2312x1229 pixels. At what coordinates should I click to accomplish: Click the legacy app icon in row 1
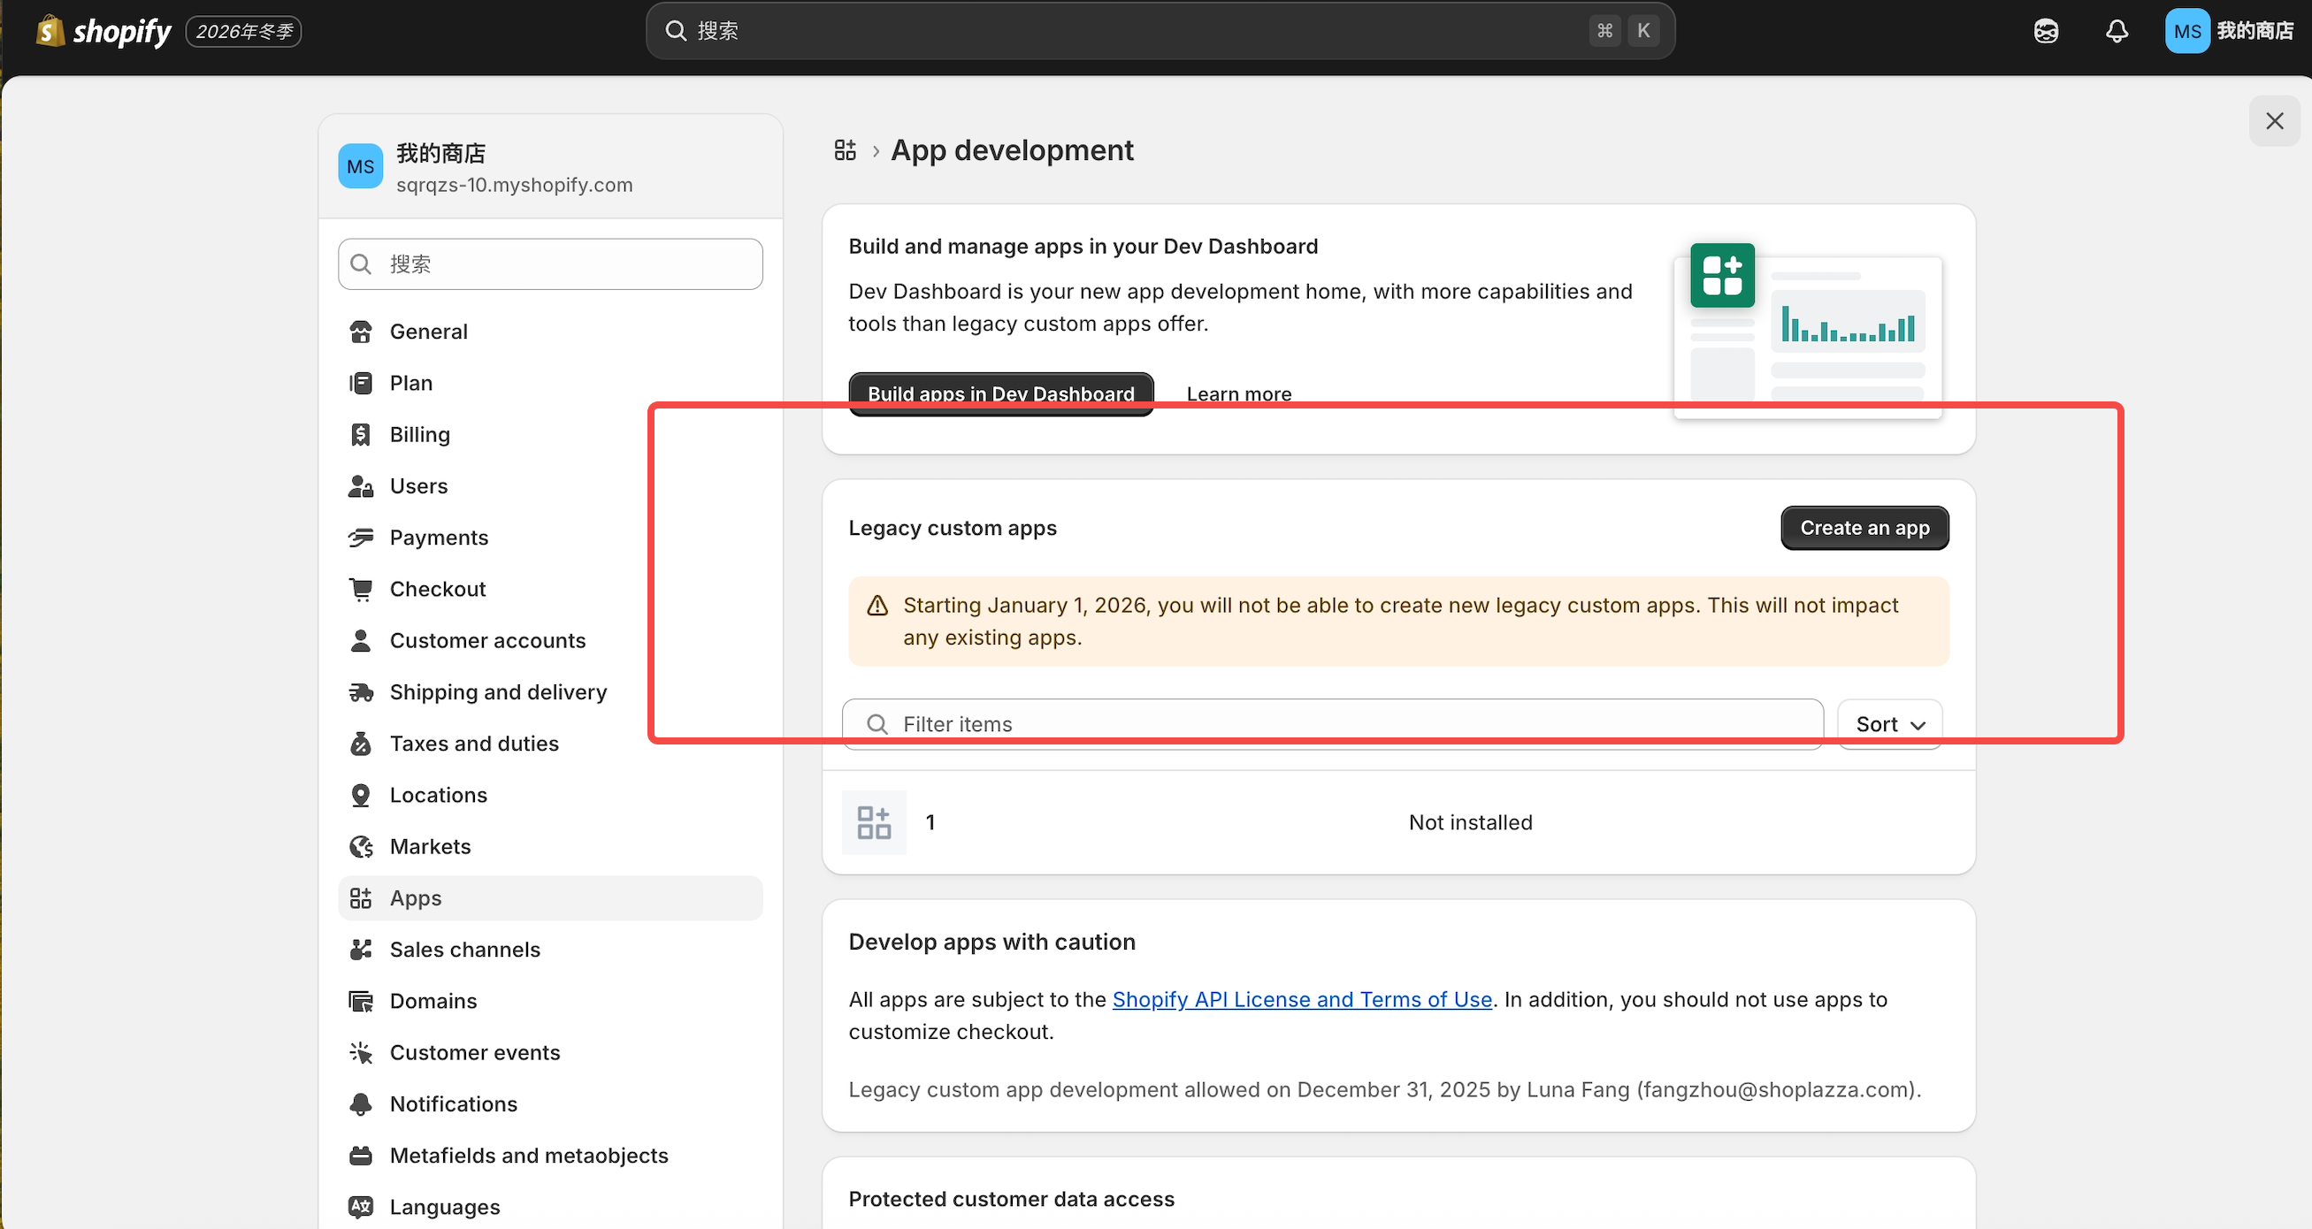[873, 821]
